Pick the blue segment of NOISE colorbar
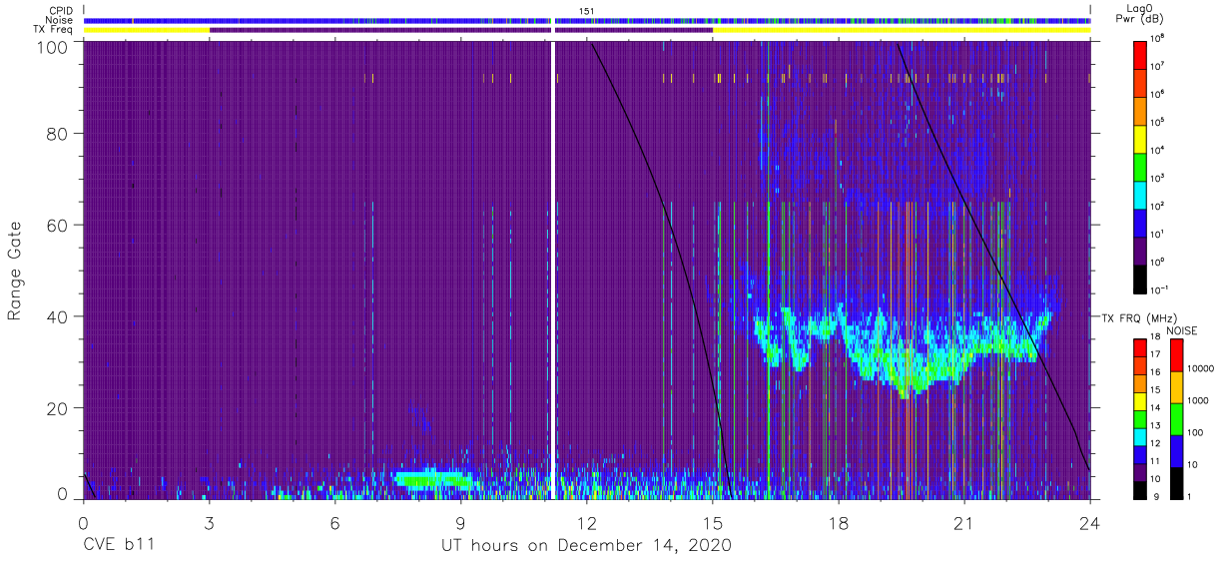 pos(1175,450)
